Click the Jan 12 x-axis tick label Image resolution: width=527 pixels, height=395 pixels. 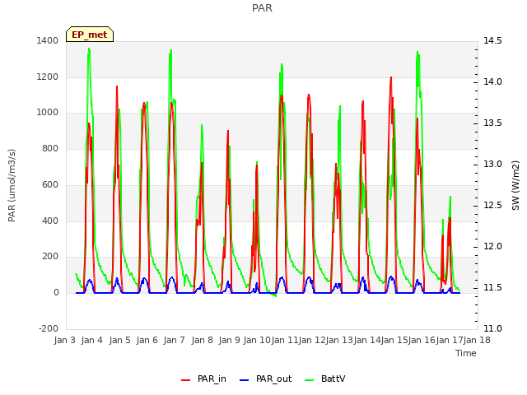(x=312, y=340)
